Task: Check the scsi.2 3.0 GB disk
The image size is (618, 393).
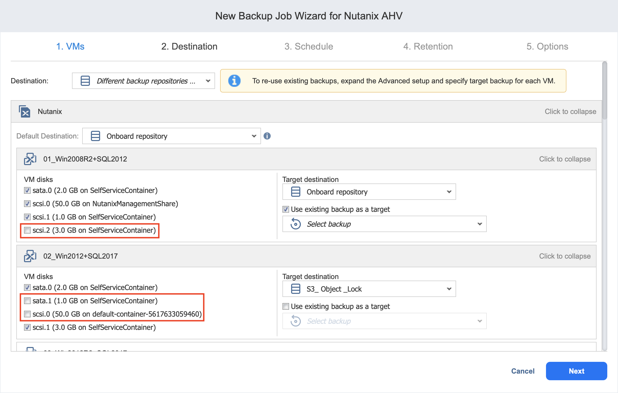Action: click(x=27, y=230)
